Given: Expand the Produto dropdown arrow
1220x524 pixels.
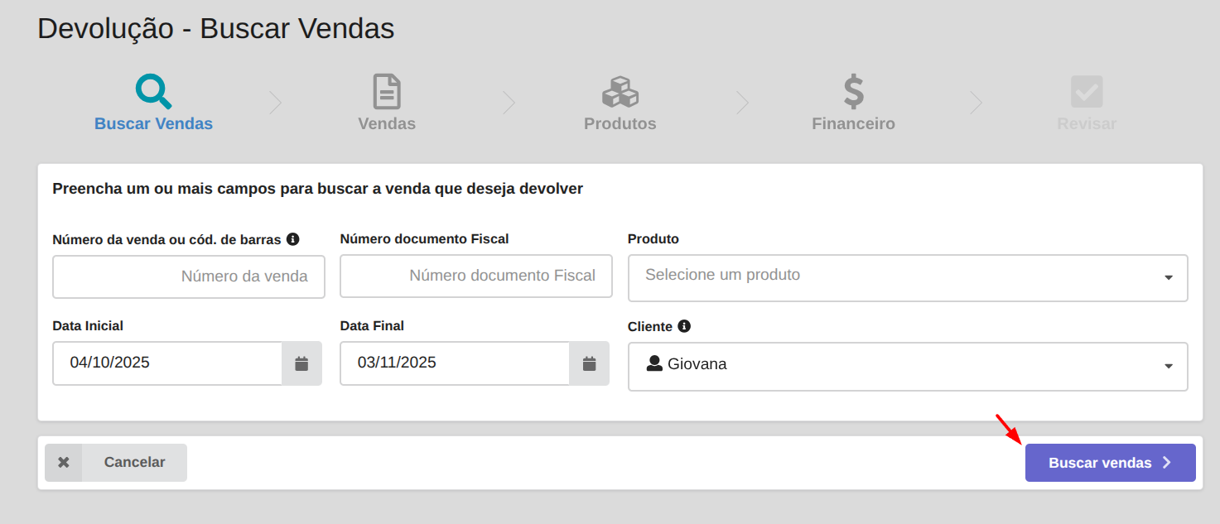Looking at the screenshot, I should [1168, 277].
